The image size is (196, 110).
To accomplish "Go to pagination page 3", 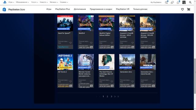I will [x=111, y=97].
